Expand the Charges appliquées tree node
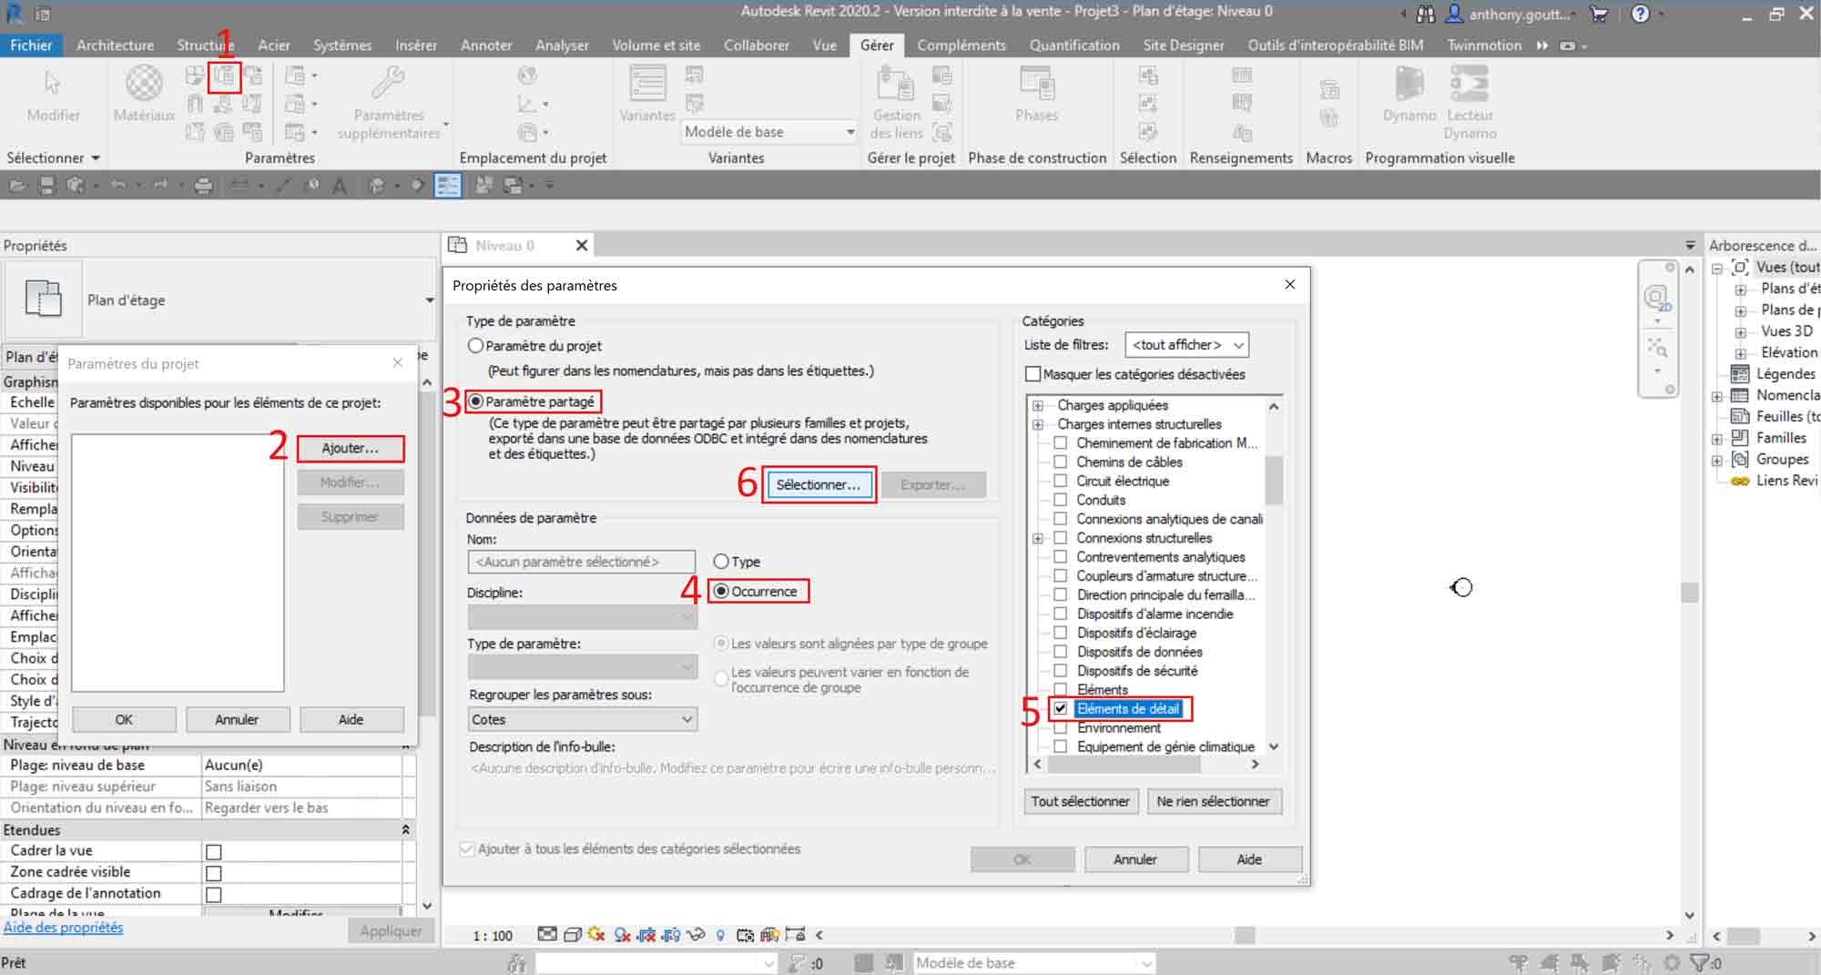 (x=1037, y=404)
